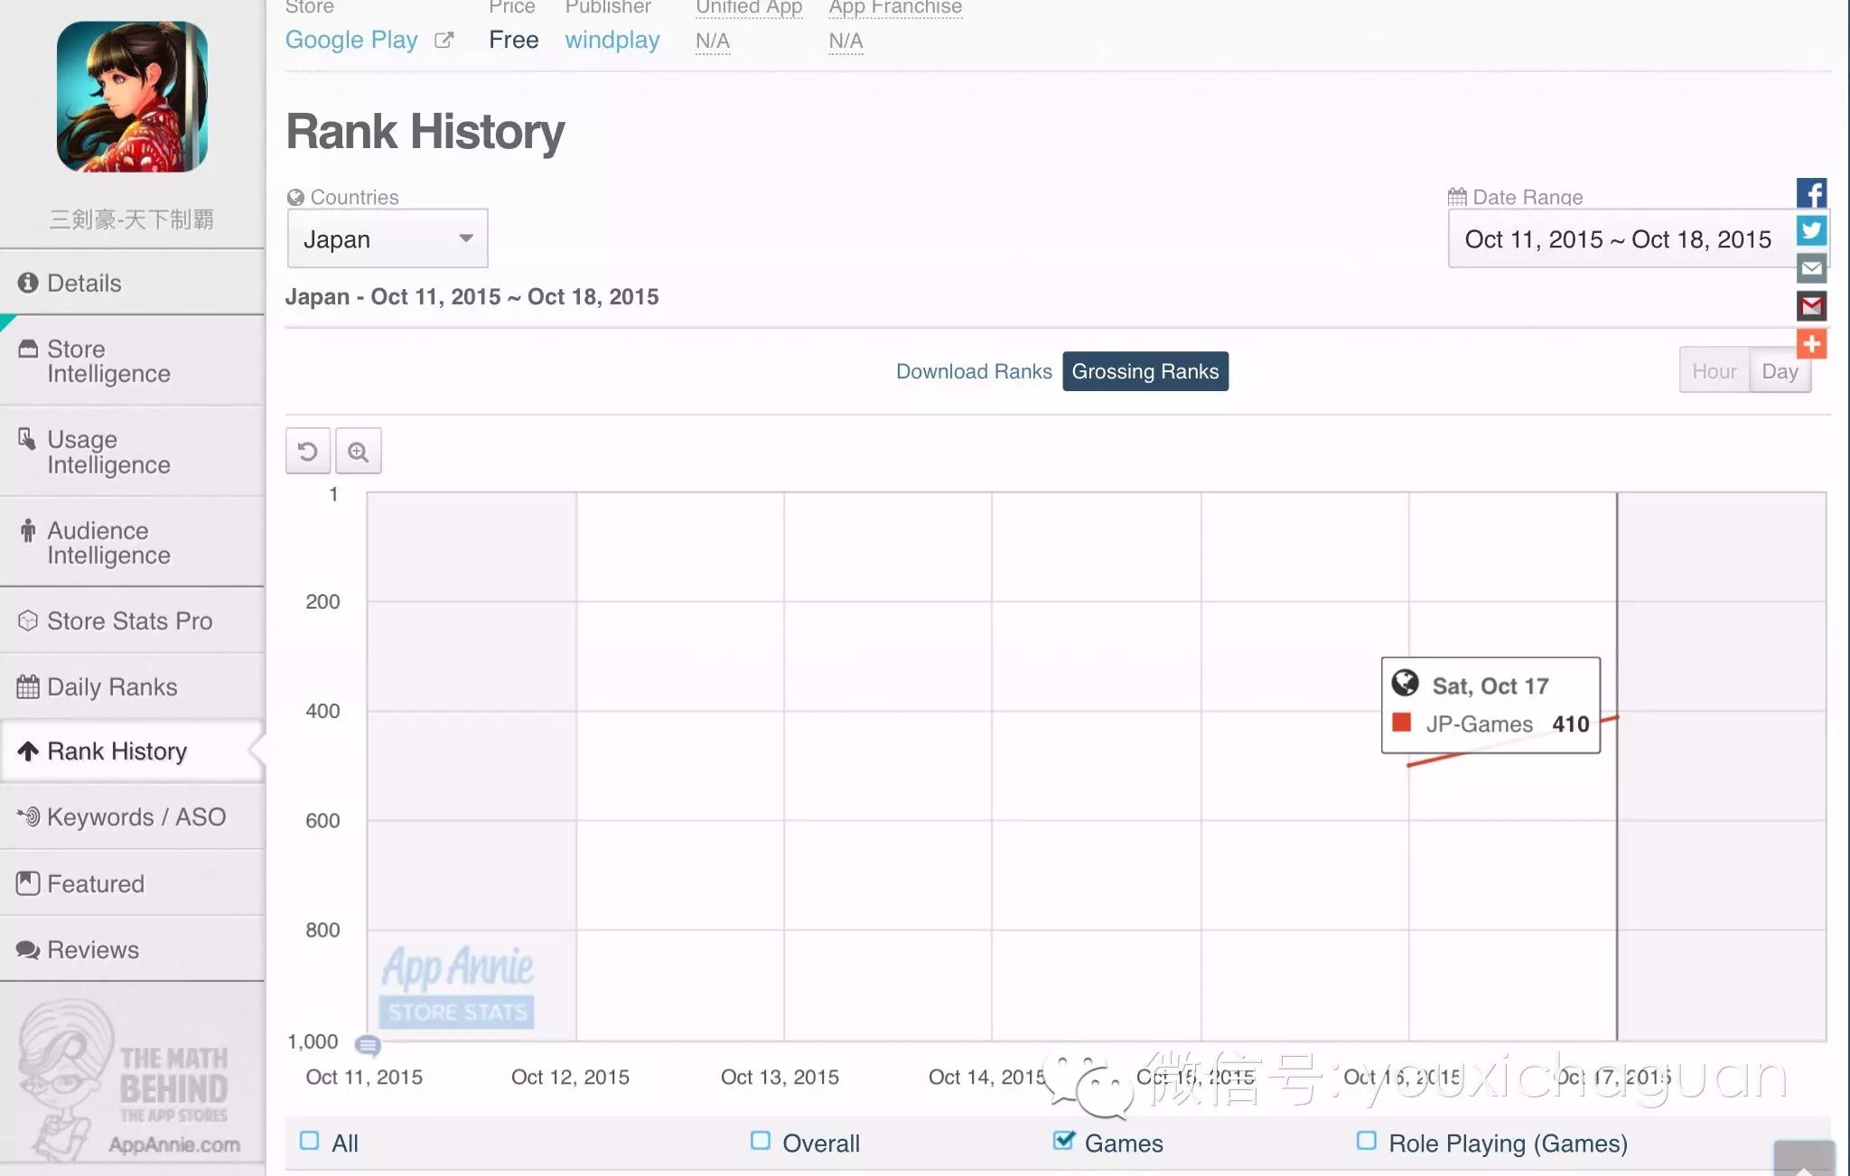Open the windplay publisher link
The width and height of the screenshot is (1850, 1176).
coord(612,40)
